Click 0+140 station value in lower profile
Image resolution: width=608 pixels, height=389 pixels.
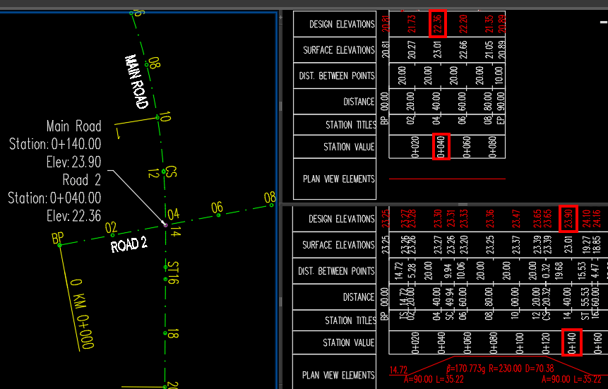click(x=571, y=342)
